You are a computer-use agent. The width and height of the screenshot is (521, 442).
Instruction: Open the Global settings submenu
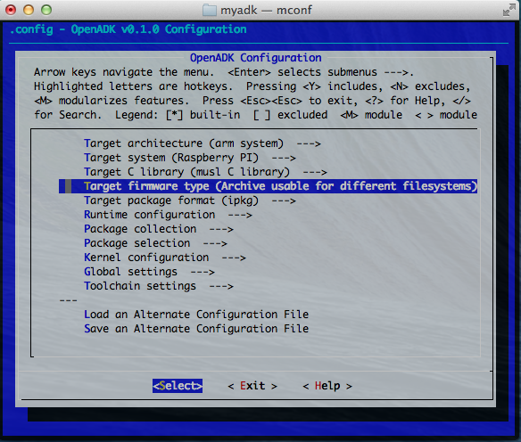(x=149, y=272)
